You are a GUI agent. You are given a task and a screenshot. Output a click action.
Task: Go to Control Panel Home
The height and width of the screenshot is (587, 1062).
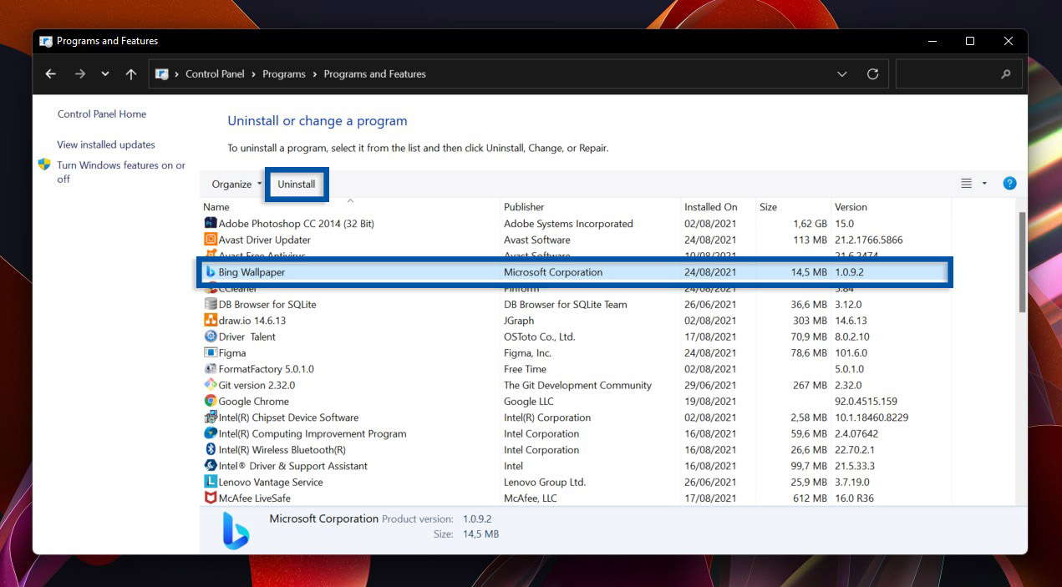click(100, 114)
